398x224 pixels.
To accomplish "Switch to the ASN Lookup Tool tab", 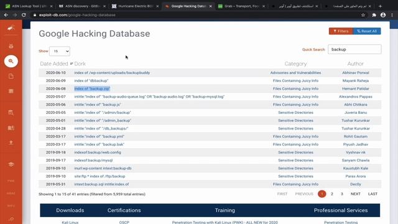I will 29,6.
